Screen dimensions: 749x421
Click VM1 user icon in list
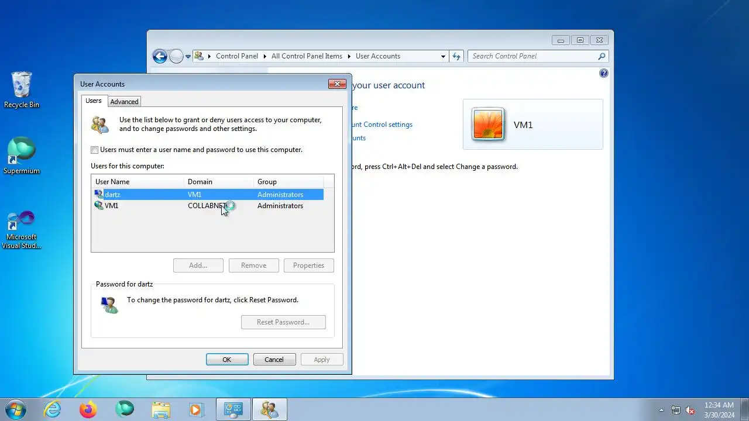pos(99,206)
